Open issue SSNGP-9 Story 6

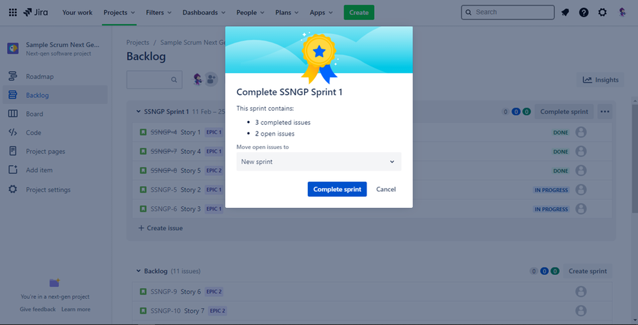tap(176, 292)
